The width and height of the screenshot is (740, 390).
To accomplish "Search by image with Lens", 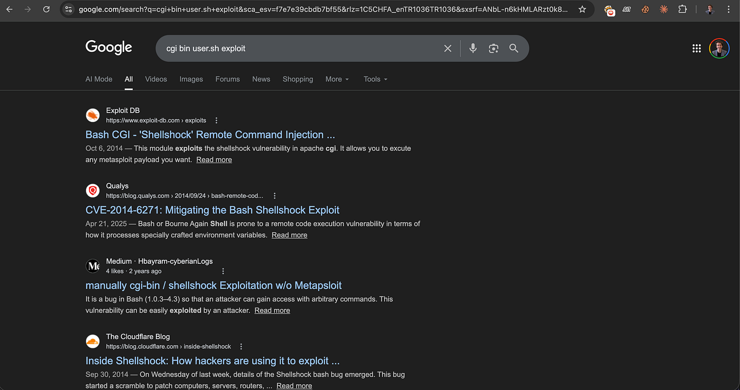I will (x=494, y=49).
